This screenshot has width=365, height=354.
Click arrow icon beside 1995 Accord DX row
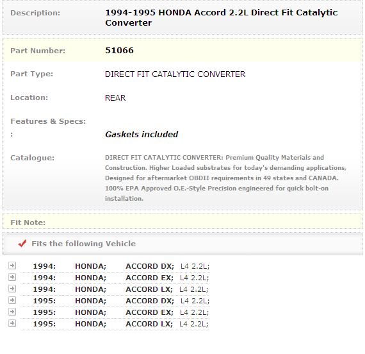point(12,300)
